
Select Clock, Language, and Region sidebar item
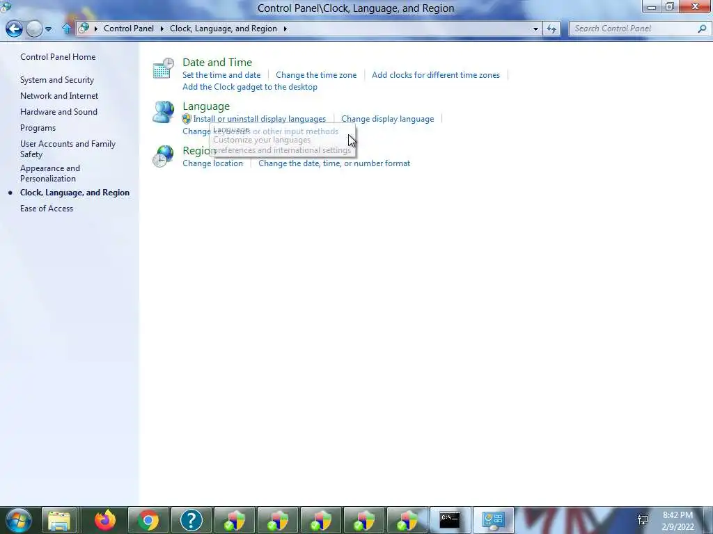pos(75,193)
